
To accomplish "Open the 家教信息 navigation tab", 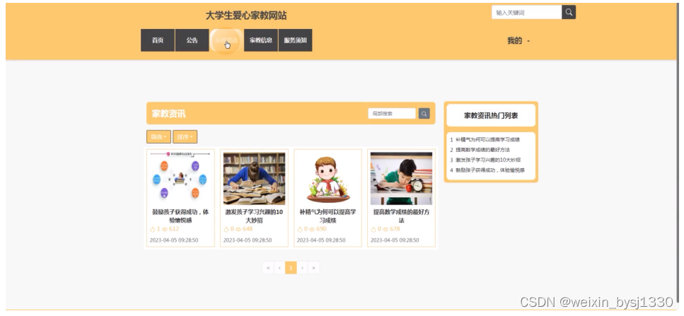I will click(x=261, y=40).
